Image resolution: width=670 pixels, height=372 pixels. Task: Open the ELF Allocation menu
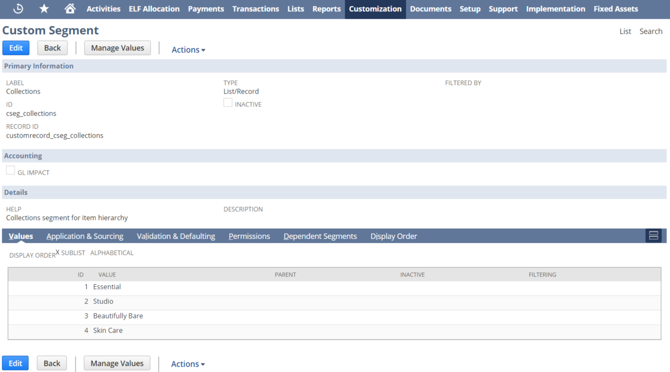click(154, 9)
